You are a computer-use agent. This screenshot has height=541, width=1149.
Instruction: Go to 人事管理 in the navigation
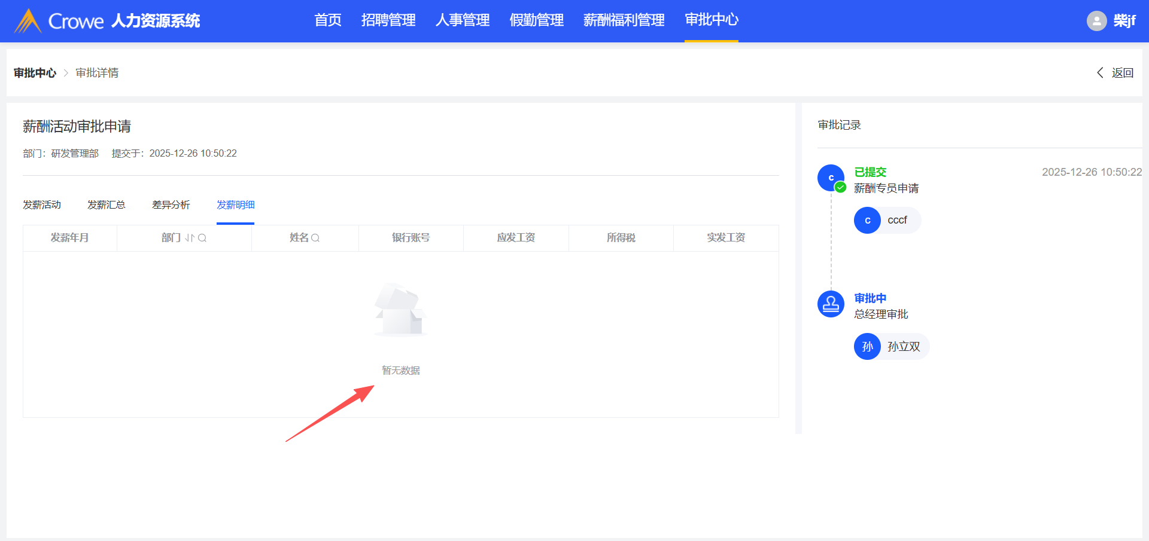click(463, 20)
